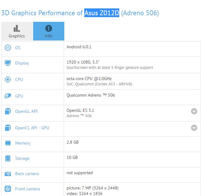Screen dimensions: 201x196
Task: Click the OpenGL API label
Action: (26, 111)
